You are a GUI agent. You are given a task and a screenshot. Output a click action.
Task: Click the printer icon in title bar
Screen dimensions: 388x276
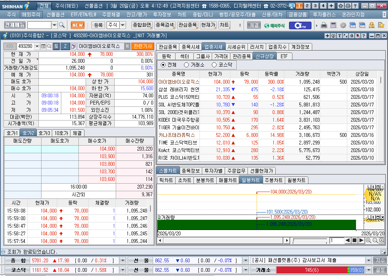pyautogui.click(x=348, y=6)
